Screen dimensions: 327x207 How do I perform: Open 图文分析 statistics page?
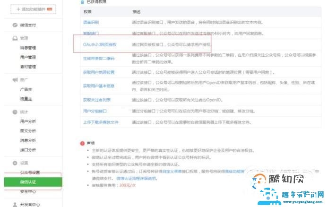[28, 131]
